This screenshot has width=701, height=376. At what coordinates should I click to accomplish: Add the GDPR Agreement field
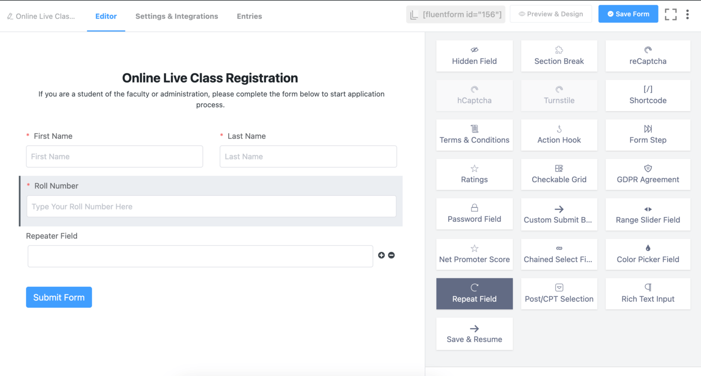(x=648, y=174)
